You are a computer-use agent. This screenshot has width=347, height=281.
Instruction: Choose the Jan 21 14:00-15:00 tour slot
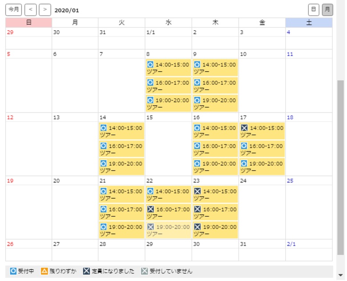pyautogui.click(x=121, y=194)
